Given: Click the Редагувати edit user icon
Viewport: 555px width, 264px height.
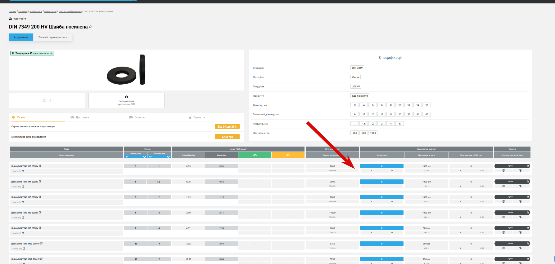Looking at the screenshot, I should coord(11,19).
